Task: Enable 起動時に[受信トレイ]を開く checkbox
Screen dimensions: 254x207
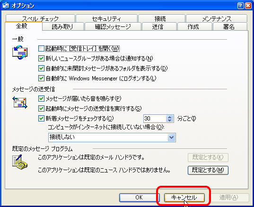Action: point(41,48)
